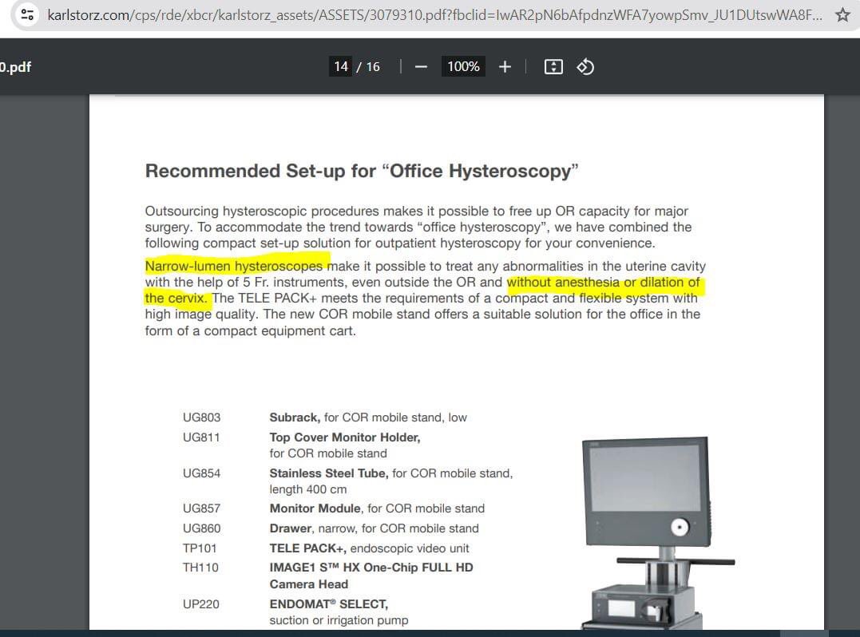Click 'Monitor Module, for COR mobile stand'
Image resolution: width=860 pixels, height=637 pixels.
pyautogui.click(x=377, y=508)
